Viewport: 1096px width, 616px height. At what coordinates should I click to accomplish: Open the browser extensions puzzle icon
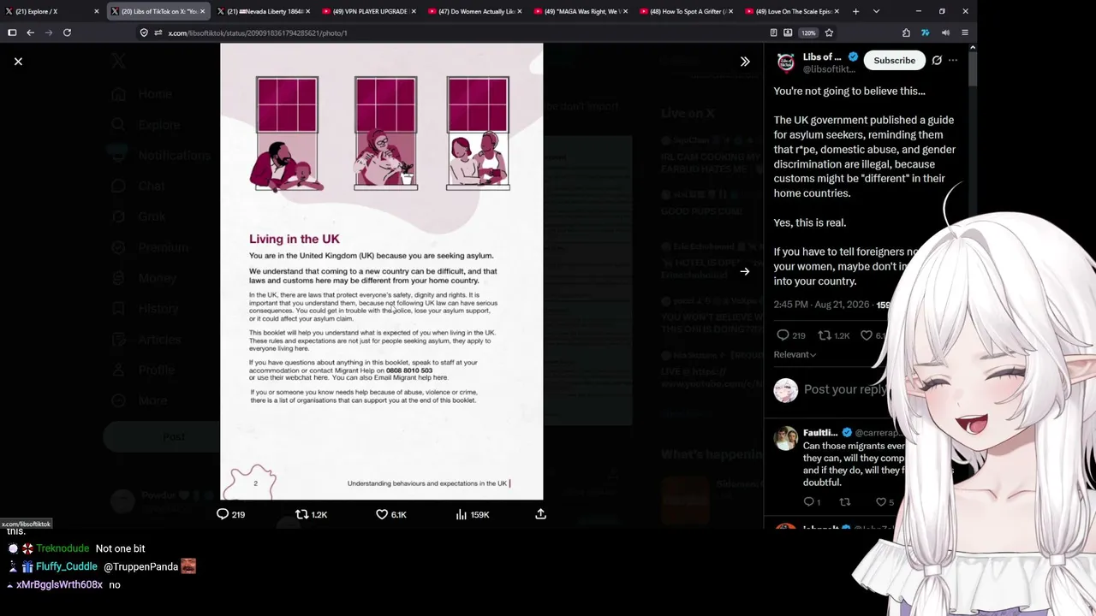tap(906, 33)
